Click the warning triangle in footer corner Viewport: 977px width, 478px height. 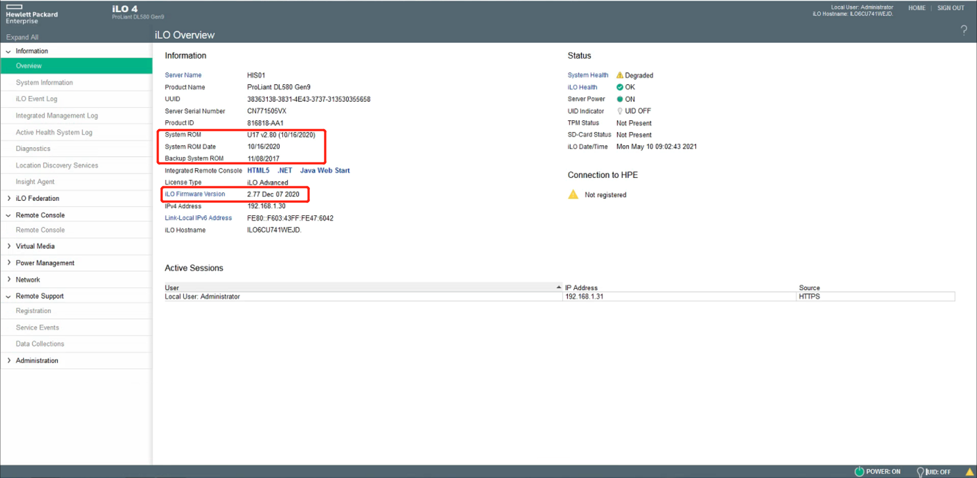coord(970,471)
